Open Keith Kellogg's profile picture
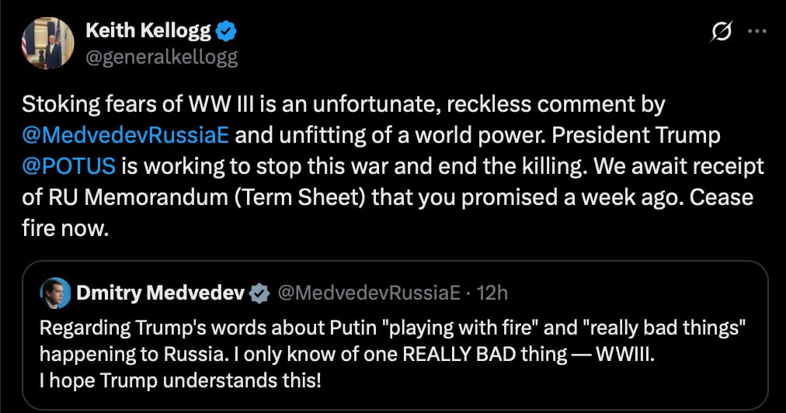786x413 pixels. click(x=47, y=42)
